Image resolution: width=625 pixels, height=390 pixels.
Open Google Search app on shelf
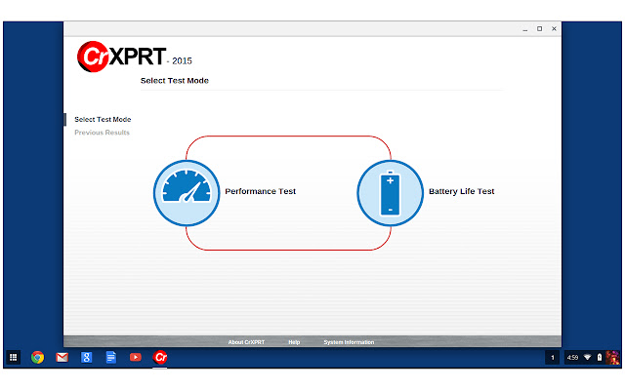coord(87,358)
